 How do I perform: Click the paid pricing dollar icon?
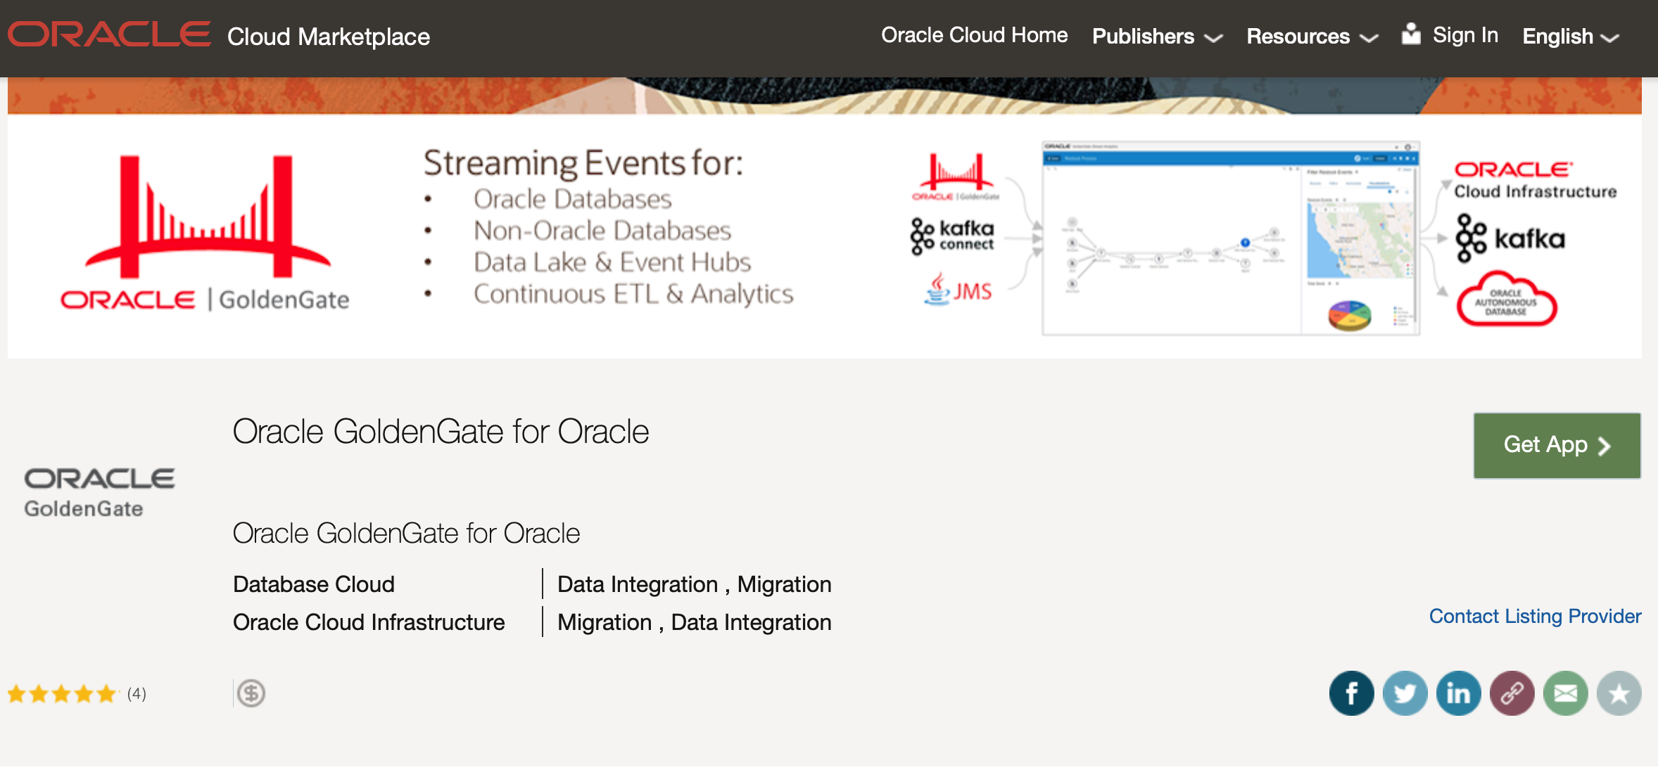point(251,693)
